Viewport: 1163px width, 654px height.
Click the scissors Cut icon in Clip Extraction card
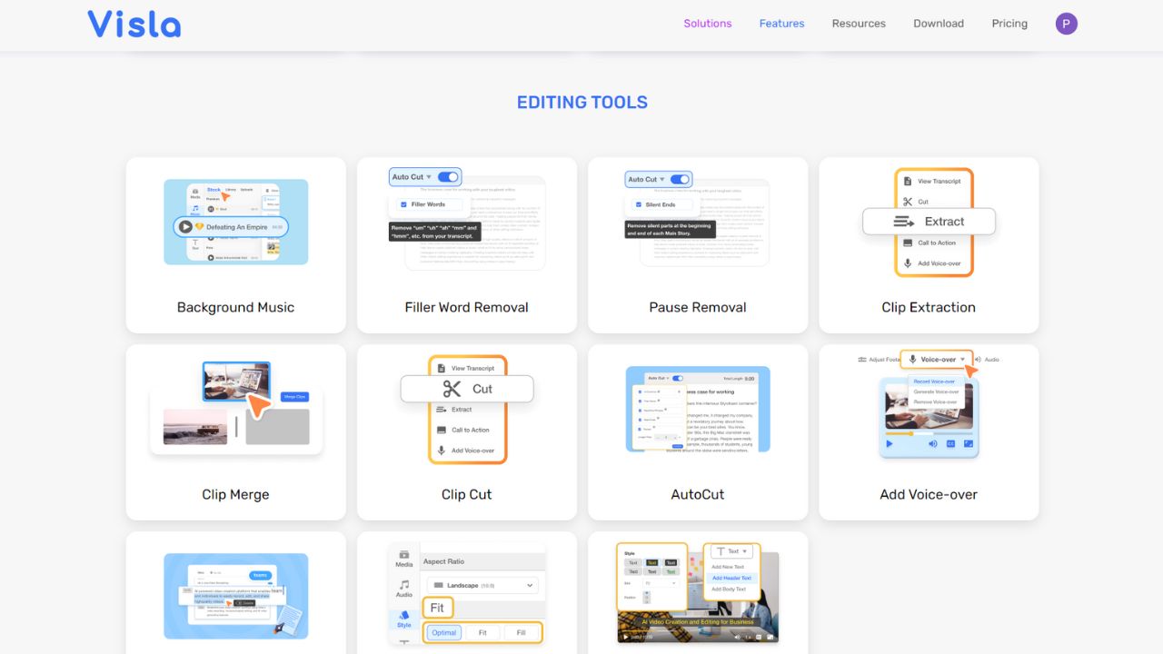click(x=908, y=202)
